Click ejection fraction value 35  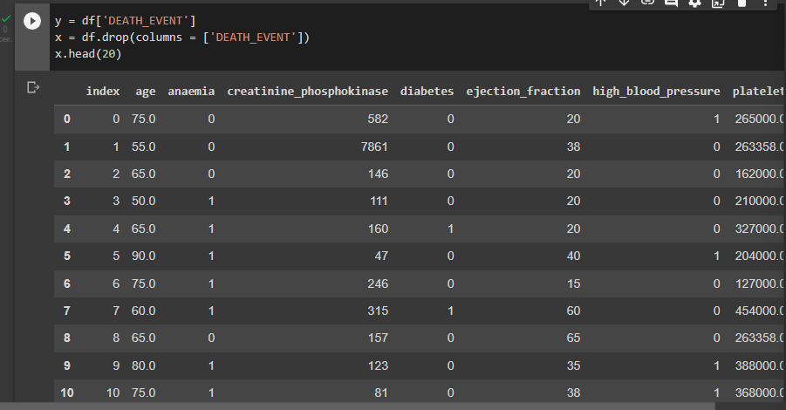[x=573, y=366]
